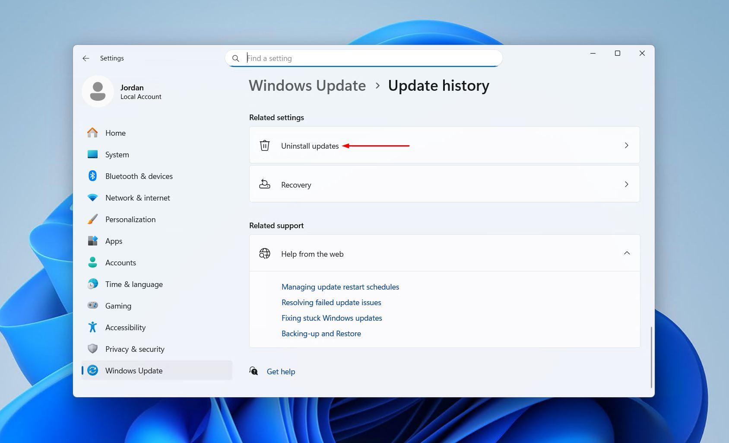The width and height of the screenshot is (729, 443).
Task: Click the Help from the web globe icon
Action: coord(265,254)
